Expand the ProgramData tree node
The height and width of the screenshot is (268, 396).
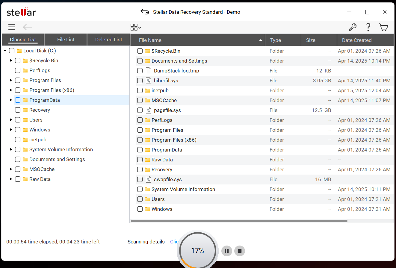coord(11,100)
